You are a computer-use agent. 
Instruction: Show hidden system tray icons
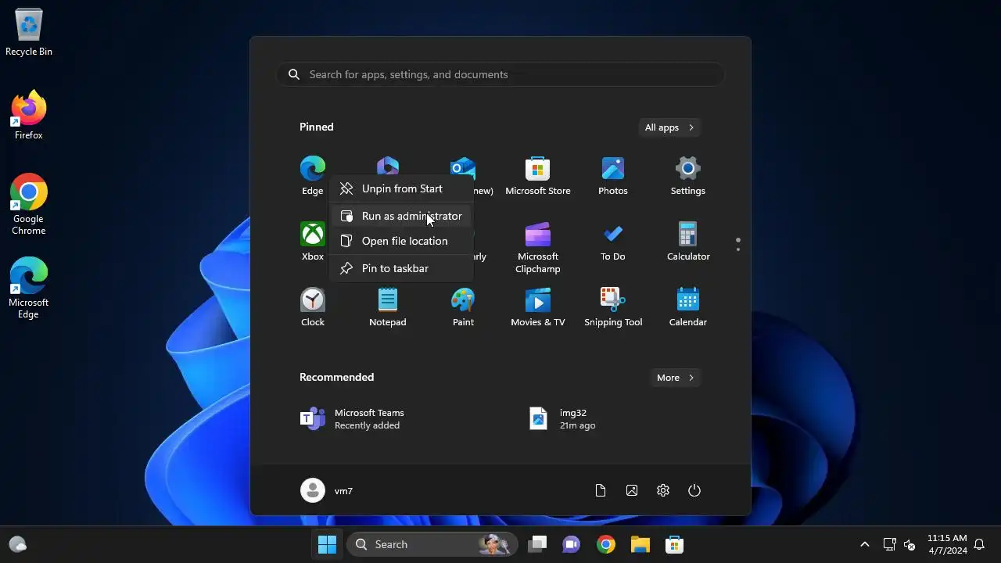[865, 544]
